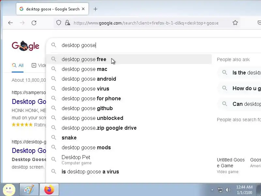The height and width of the screenshot is (196, 261).
Task: Click the padlock site info icon
Action: [68, 23]
